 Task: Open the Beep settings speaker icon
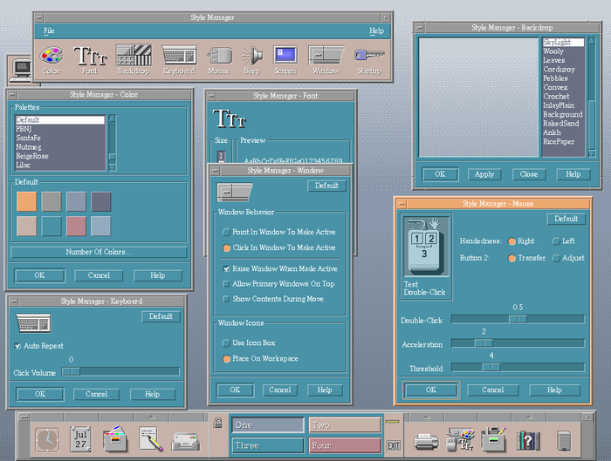click(x=251, y=56)
